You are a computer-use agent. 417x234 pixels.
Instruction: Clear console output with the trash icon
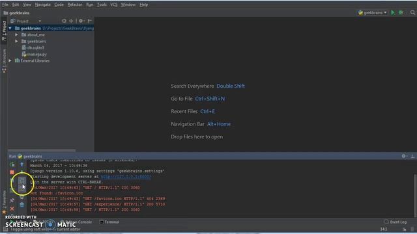tap(22, 205)
